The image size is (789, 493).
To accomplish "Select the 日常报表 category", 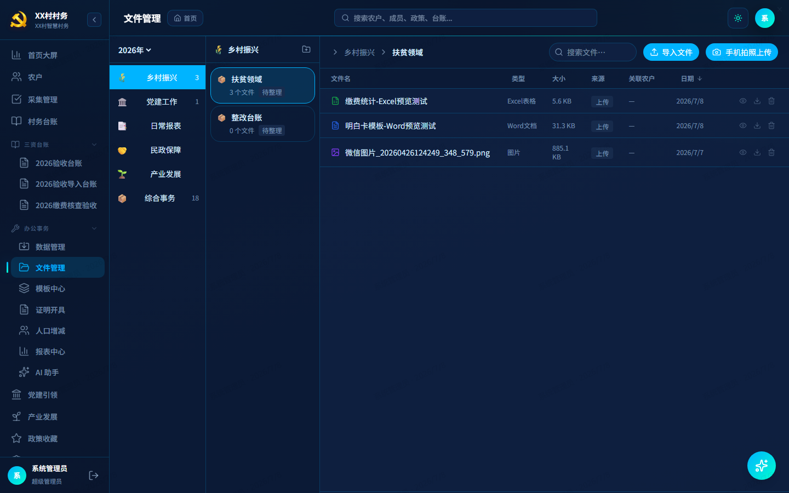I will point(158,126).
